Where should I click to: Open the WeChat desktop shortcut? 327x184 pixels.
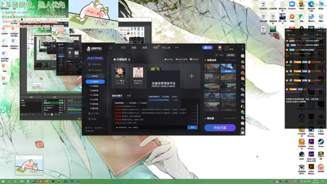click(x=301, y=18)
